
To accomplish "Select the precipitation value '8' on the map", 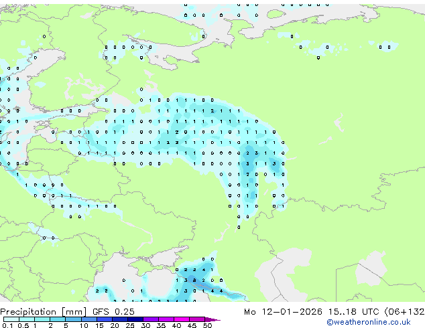I will (194, 280).
